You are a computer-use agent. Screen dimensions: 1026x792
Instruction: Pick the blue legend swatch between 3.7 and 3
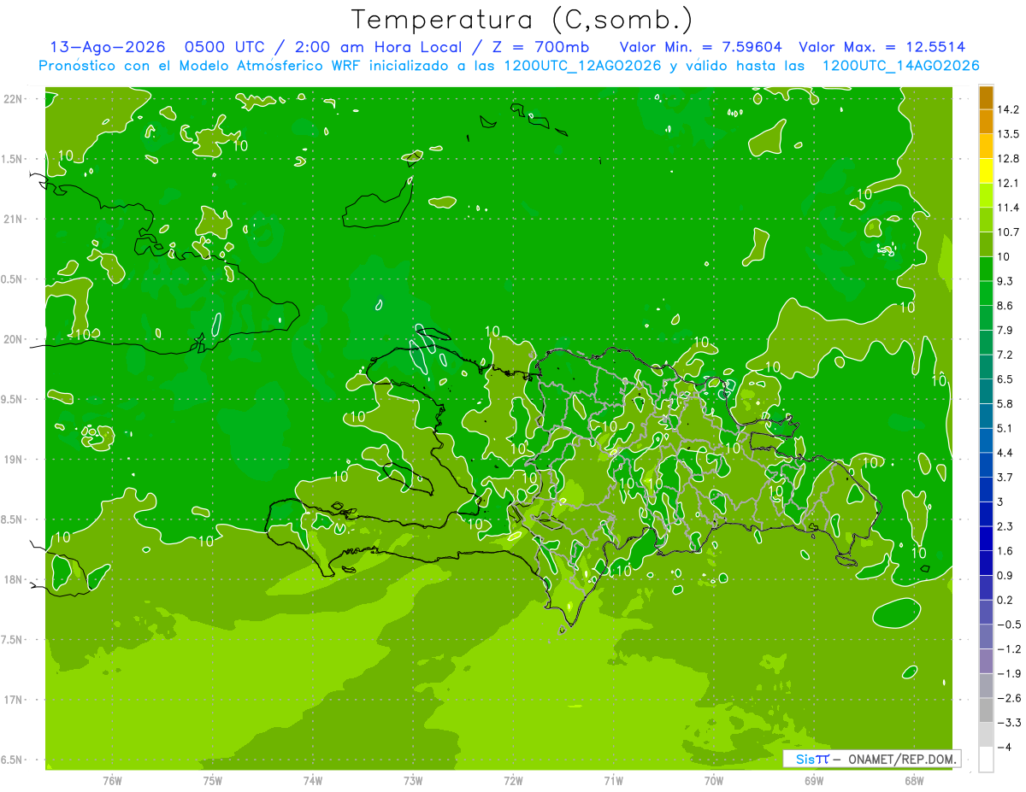pos(986,490)
